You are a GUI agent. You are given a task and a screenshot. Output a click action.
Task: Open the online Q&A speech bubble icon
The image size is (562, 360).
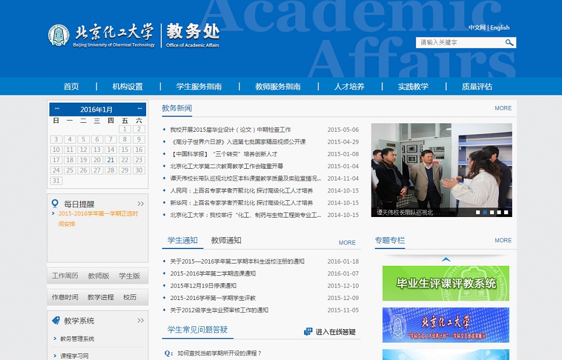[x=308, y=332]
